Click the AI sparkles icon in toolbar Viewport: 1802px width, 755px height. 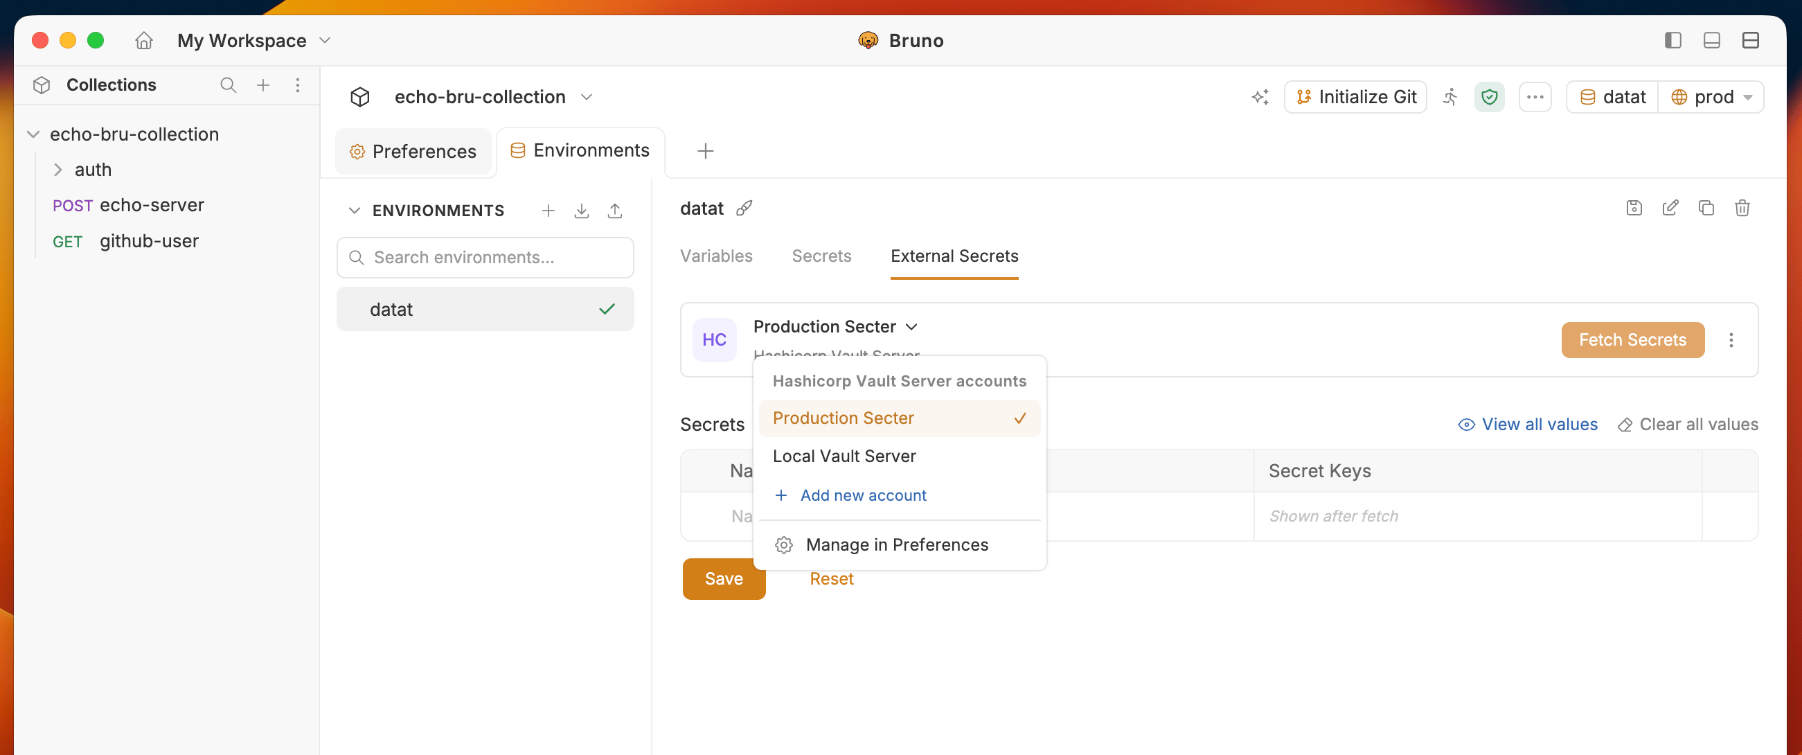coord(1260,97)
